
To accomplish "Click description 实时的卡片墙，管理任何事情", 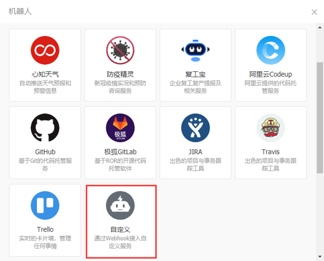I will [45, 242].
